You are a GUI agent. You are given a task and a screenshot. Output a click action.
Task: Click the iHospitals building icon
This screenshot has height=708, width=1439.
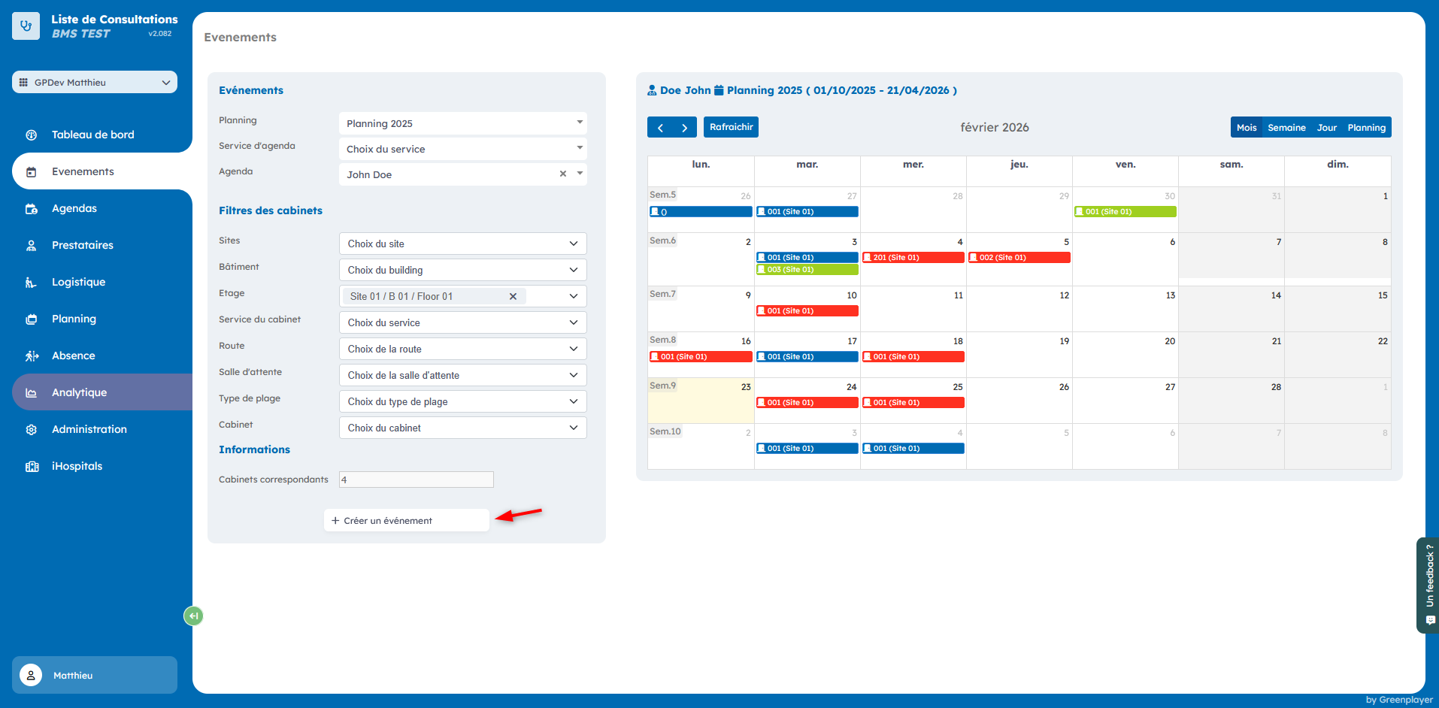[32, 467]
